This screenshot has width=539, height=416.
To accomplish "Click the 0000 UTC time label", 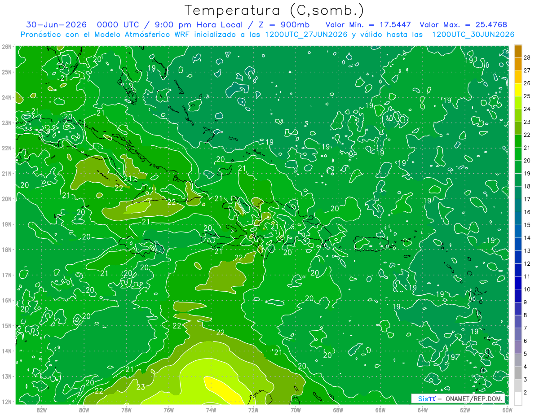I will [118, 25].
